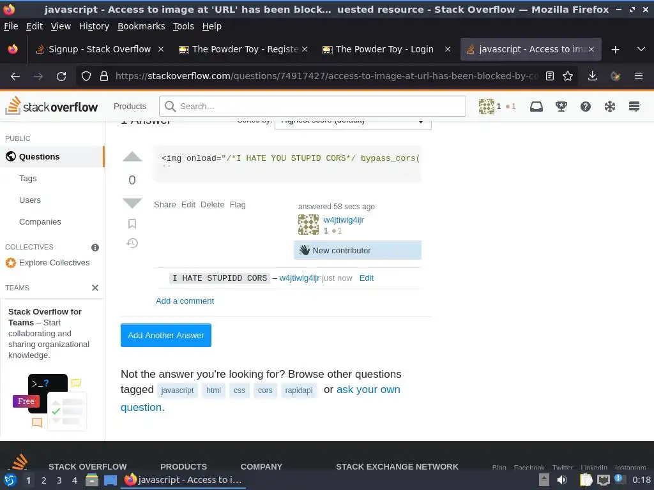Open the Stack Exchange sites menu icon

click(x=634, y=107)
